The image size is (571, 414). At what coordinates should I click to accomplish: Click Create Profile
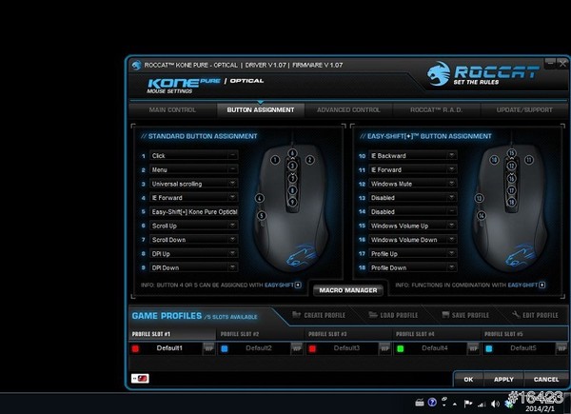[x=319, y=315]
